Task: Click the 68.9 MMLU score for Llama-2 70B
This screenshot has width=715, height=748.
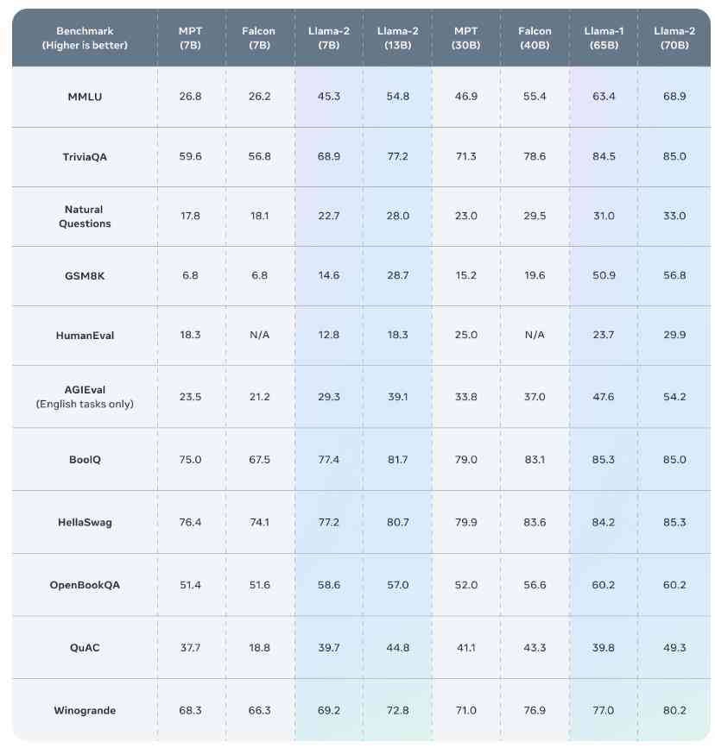Action: [674, 97]
